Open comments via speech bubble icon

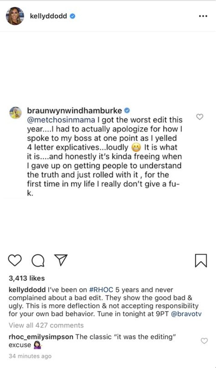[38, 261]
